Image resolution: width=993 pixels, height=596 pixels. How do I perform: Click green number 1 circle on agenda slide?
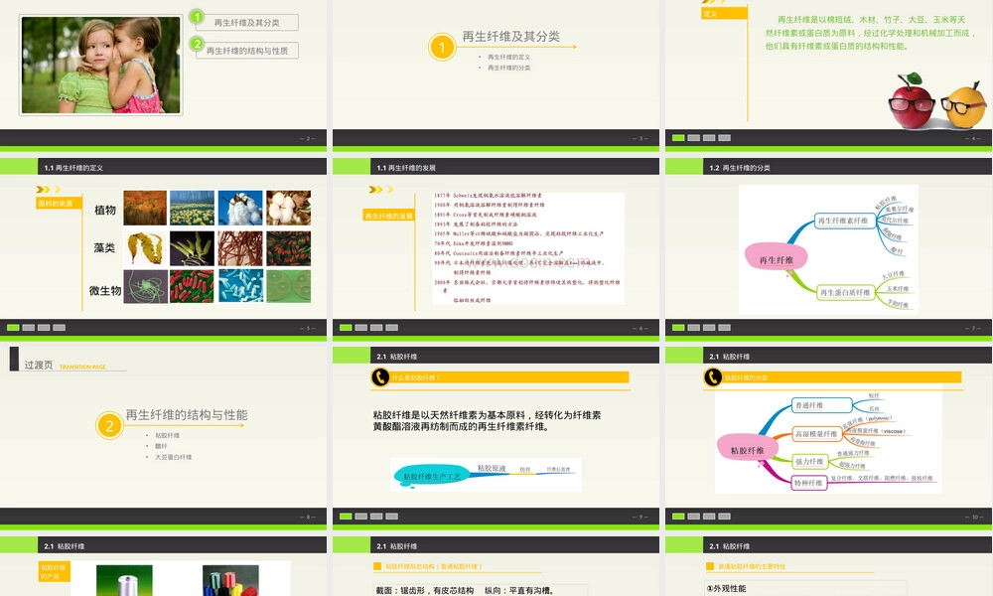pos(197,17)
